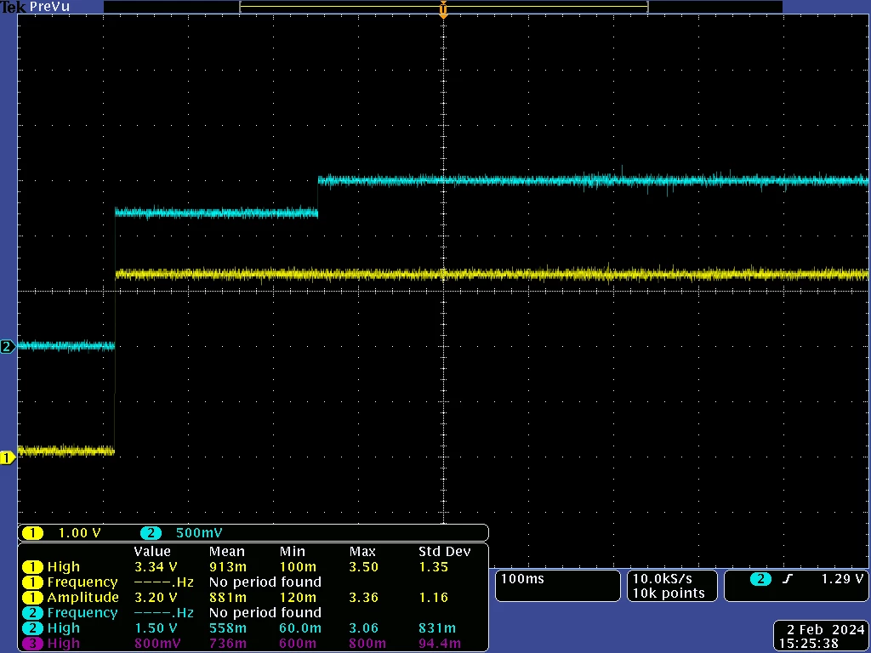Select channel 2 High measurement badge
This screenshot has height=653, width=871.
(x=32, y=628)
